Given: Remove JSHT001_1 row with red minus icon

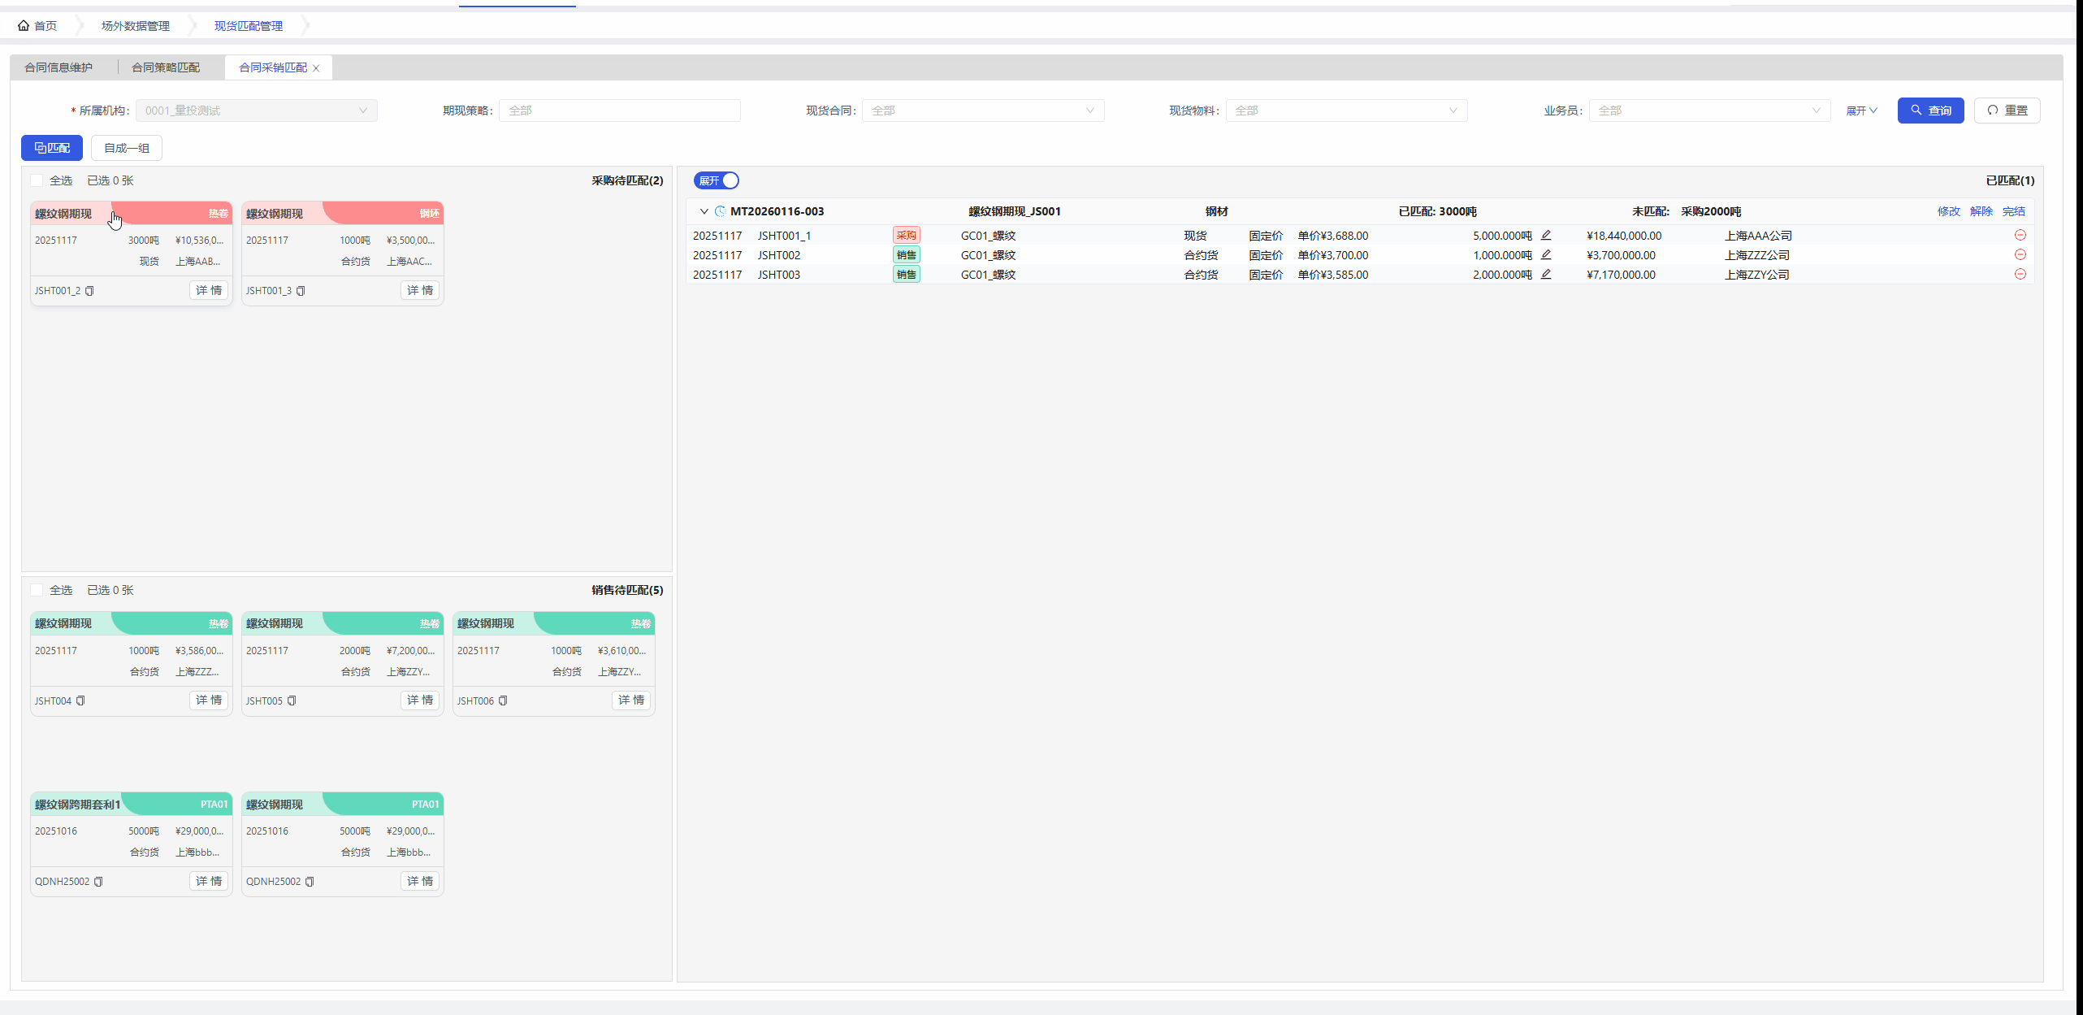Looking at the screenshot, I should coord(2020,236).
